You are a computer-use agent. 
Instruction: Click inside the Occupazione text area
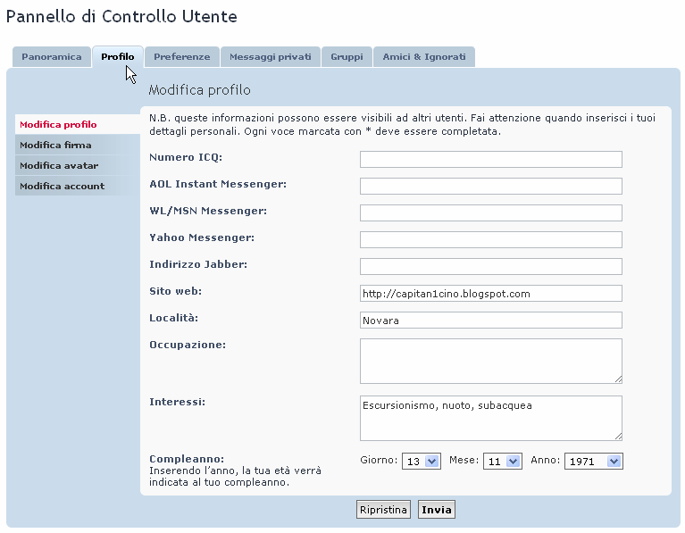click(490, 361)
